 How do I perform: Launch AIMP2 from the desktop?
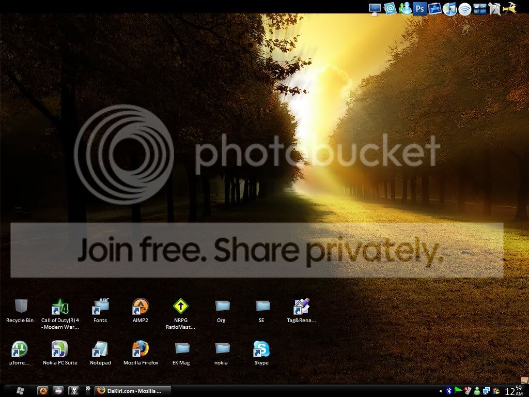click(141, 311)
